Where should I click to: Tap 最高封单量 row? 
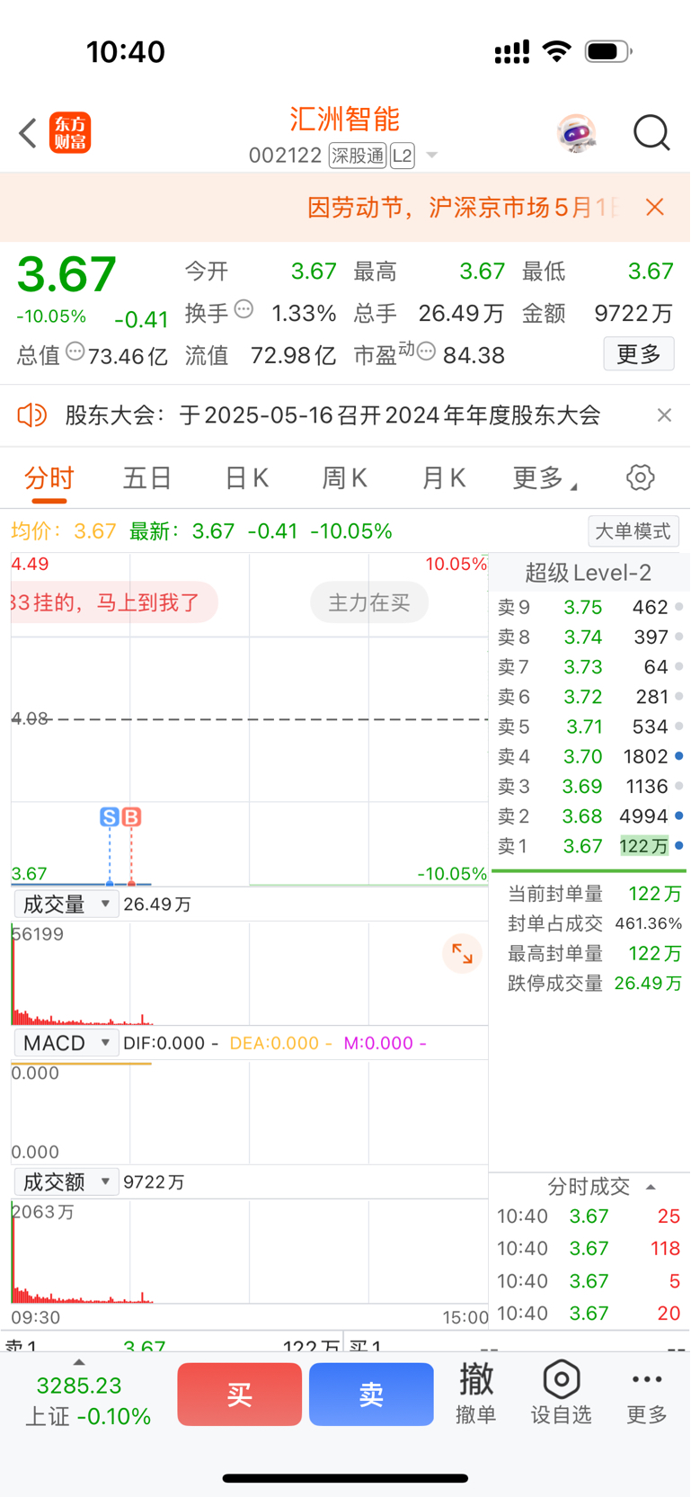coord(594,953)
